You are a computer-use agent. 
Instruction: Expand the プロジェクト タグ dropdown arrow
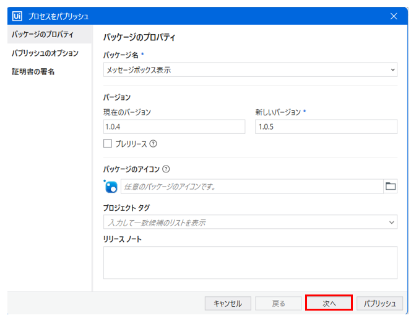(392, 222)
